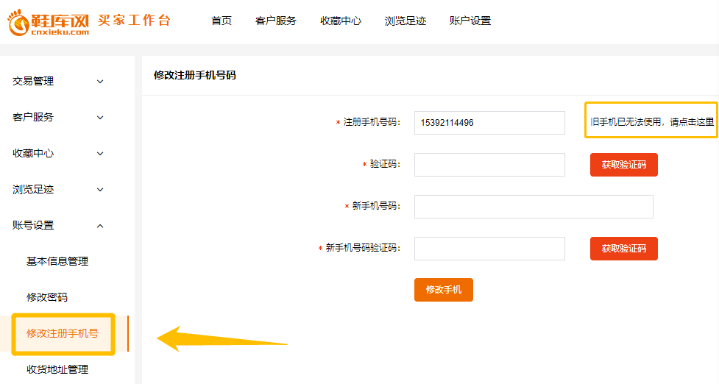719x384 pixels.
Task: Expand the sidebar 收藏中心 chevron
Action: pos(100,154)
